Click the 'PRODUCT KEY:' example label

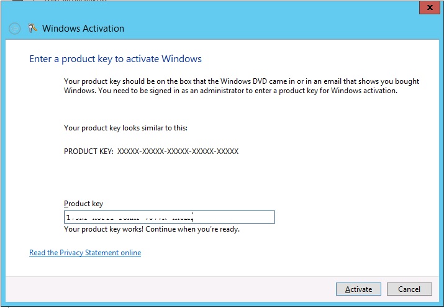tap(88, 152)
